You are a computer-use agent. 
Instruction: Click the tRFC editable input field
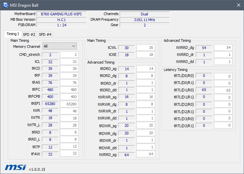click(69, 90)
